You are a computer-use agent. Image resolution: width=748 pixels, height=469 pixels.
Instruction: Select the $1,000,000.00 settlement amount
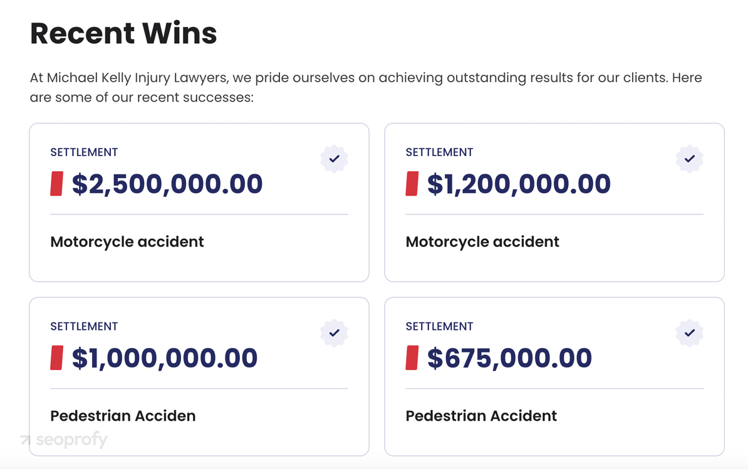pyautogui.click(x=165, y=358)
